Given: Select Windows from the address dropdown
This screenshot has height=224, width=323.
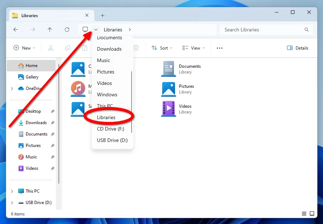Looking at the screenshot, I should click(x=107, y=95).
